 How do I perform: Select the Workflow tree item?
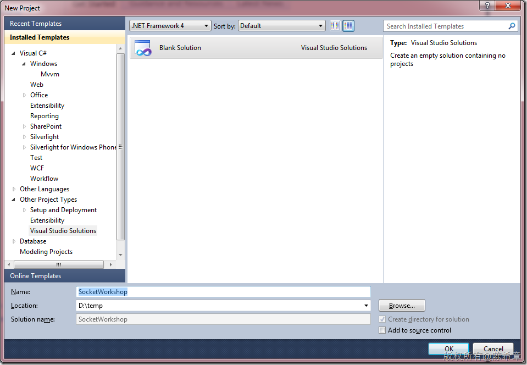coord(44,179)
